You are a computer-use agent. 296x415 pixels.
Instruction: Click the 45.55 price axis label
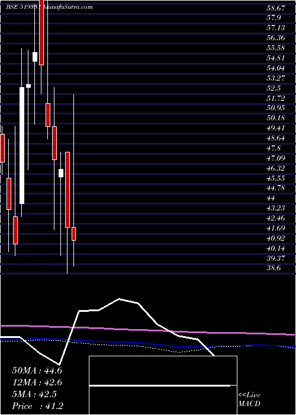click(x=276, y=178)
